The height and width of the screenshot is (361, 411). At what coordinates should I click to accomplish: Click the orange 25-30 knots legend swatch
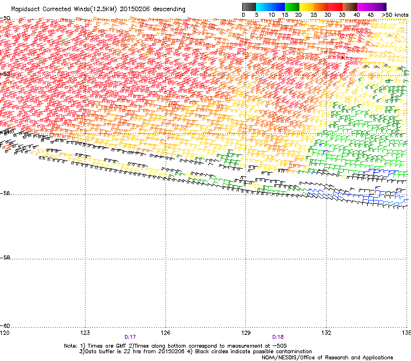(x=321, y=7)
